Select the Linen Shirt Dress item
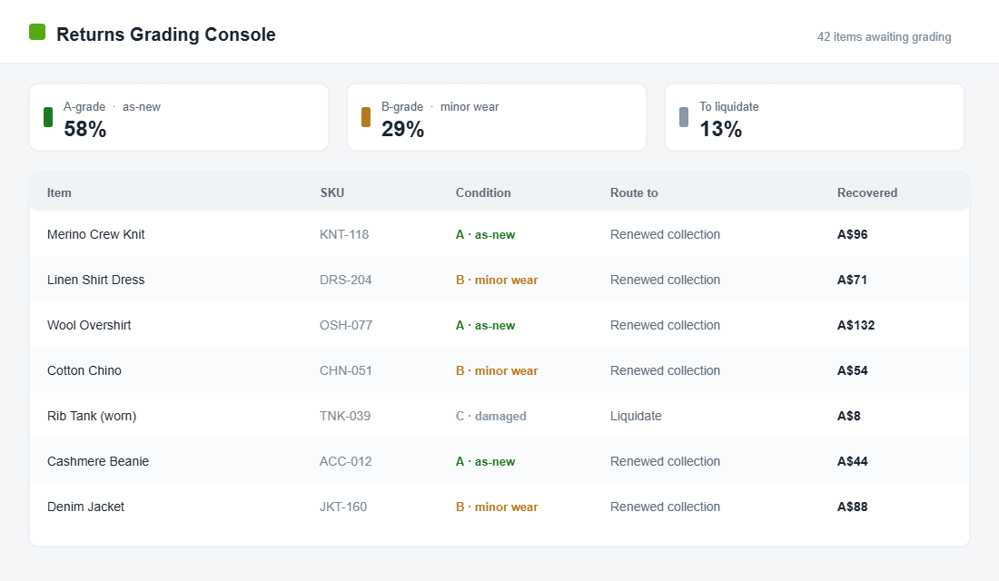Viewport: 999px width, 581px height. (96, 280)
